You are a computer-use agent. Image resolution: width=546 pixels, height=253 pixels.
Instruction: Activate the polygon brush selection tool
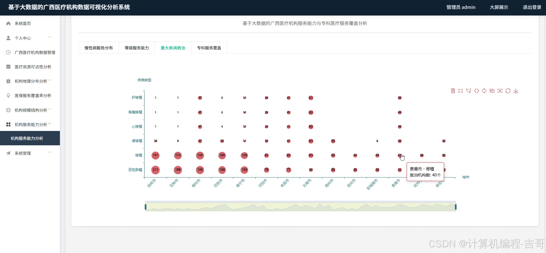(469, 91)
